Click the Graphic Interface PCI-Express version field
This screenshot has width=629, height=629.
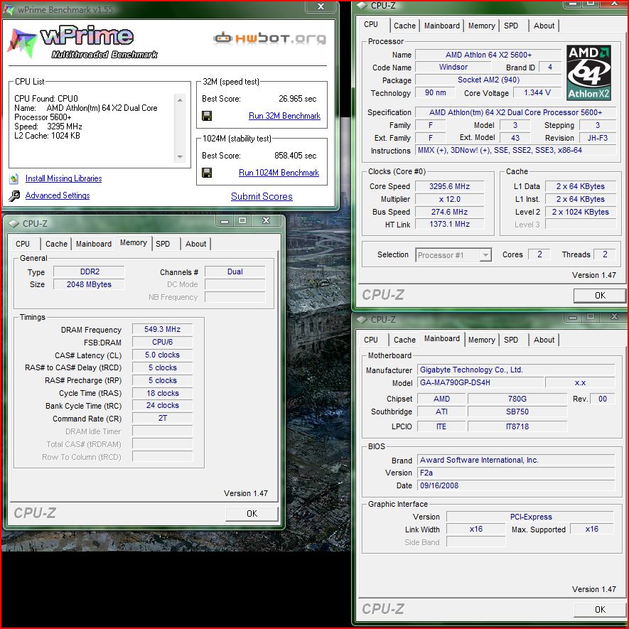coord(530,517)
